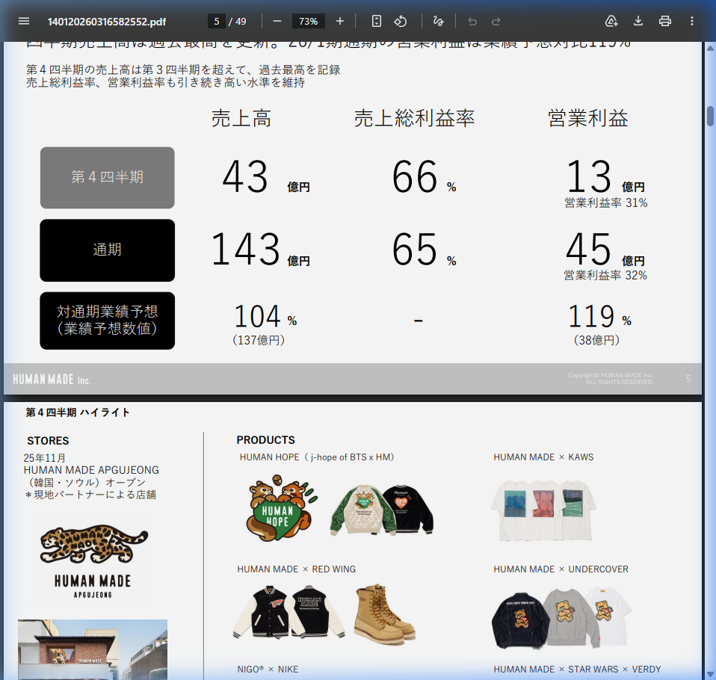Viewport: 716px width, 680px height.
Task: Click the 営業利益率 32% text
Action: (605, 276)
